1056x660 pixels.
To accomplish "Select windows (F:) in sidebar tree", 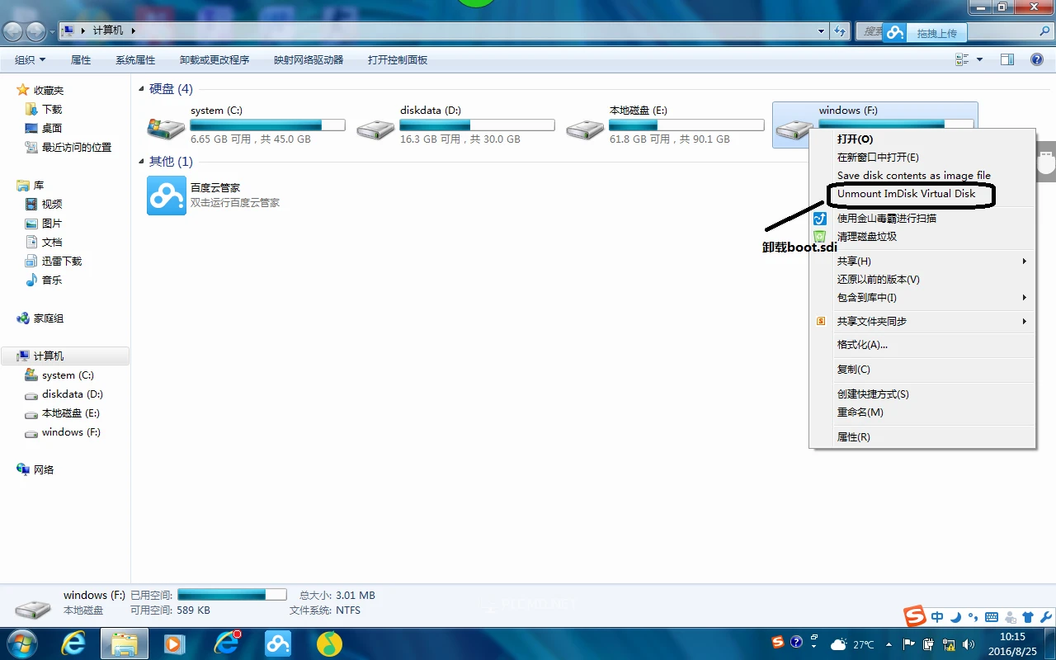I will [x=71, y=432].
